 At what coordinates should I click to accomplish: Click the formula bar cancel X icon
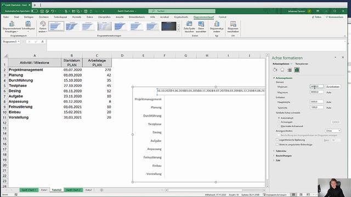click(29, 42)
